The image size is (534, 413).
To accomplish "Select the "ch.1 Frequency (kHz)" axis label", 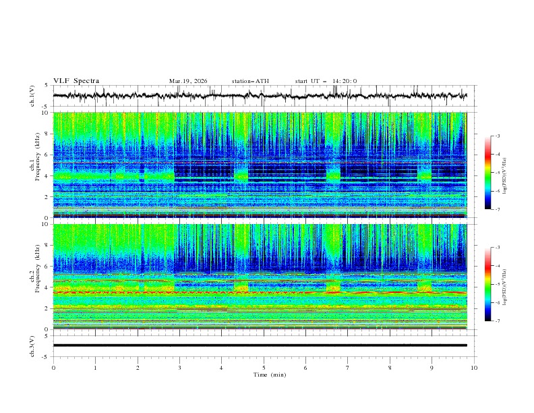I will tap(35, 155).
